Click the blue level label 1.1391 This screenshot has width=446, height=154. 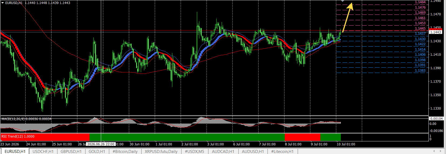pyautogui.click(x=420, y=65)
